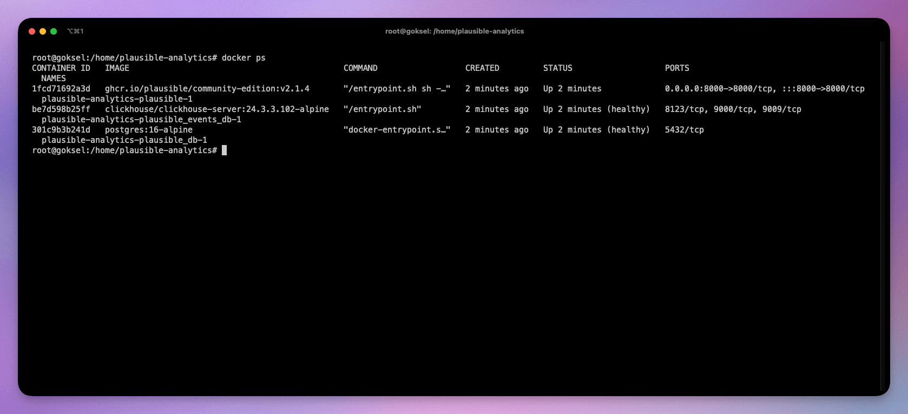Click the "/entrypoint.sh" command of clickhouse row
Image resolution: width=908 pixels, height=414 pixels.
click(383, 109)
